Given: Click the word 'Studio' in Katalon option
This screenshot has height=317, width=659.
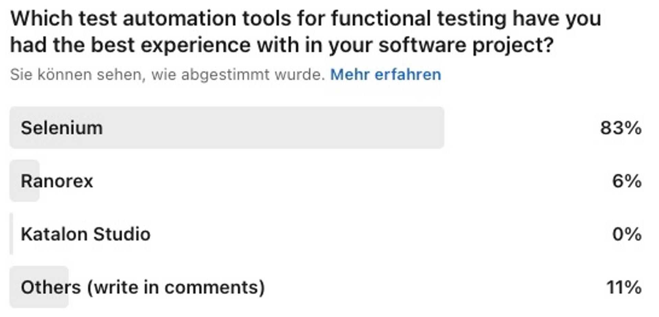Looking at the screenshot, I should pos(122,234).
